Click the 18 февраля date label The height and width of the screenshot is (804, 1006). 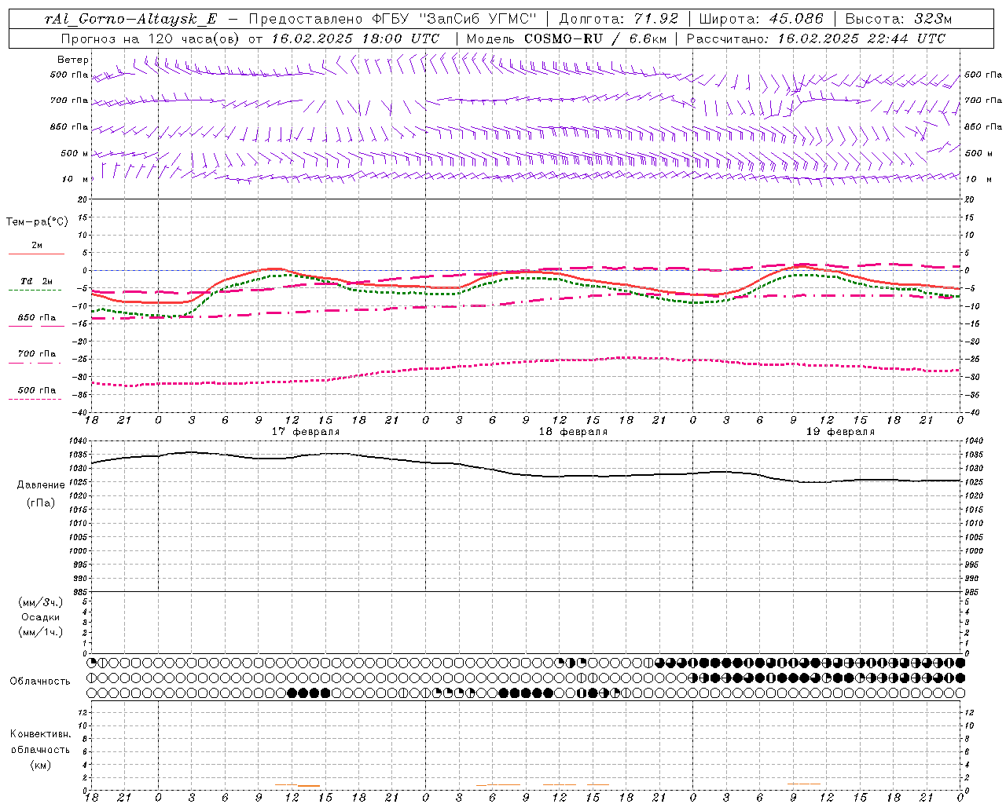tap(573, 432)
